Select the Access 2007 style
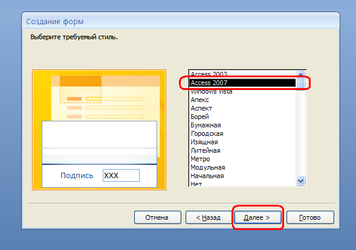The width and height of the screenshot is (356, 250). [x=242, y=83]
